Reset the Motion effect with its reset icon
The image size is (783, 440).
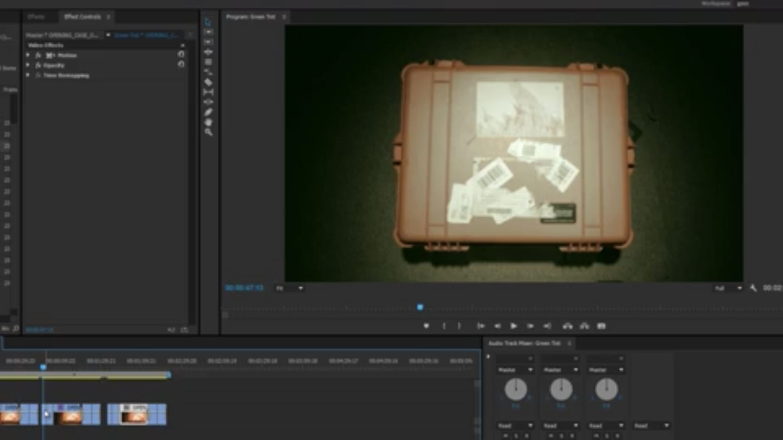coord(181,54)
